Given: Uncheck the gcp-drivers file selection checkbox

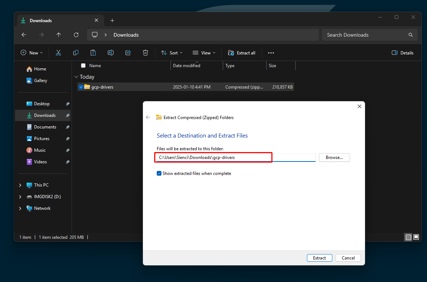Looking at the screenshot, I should (81, 87).
